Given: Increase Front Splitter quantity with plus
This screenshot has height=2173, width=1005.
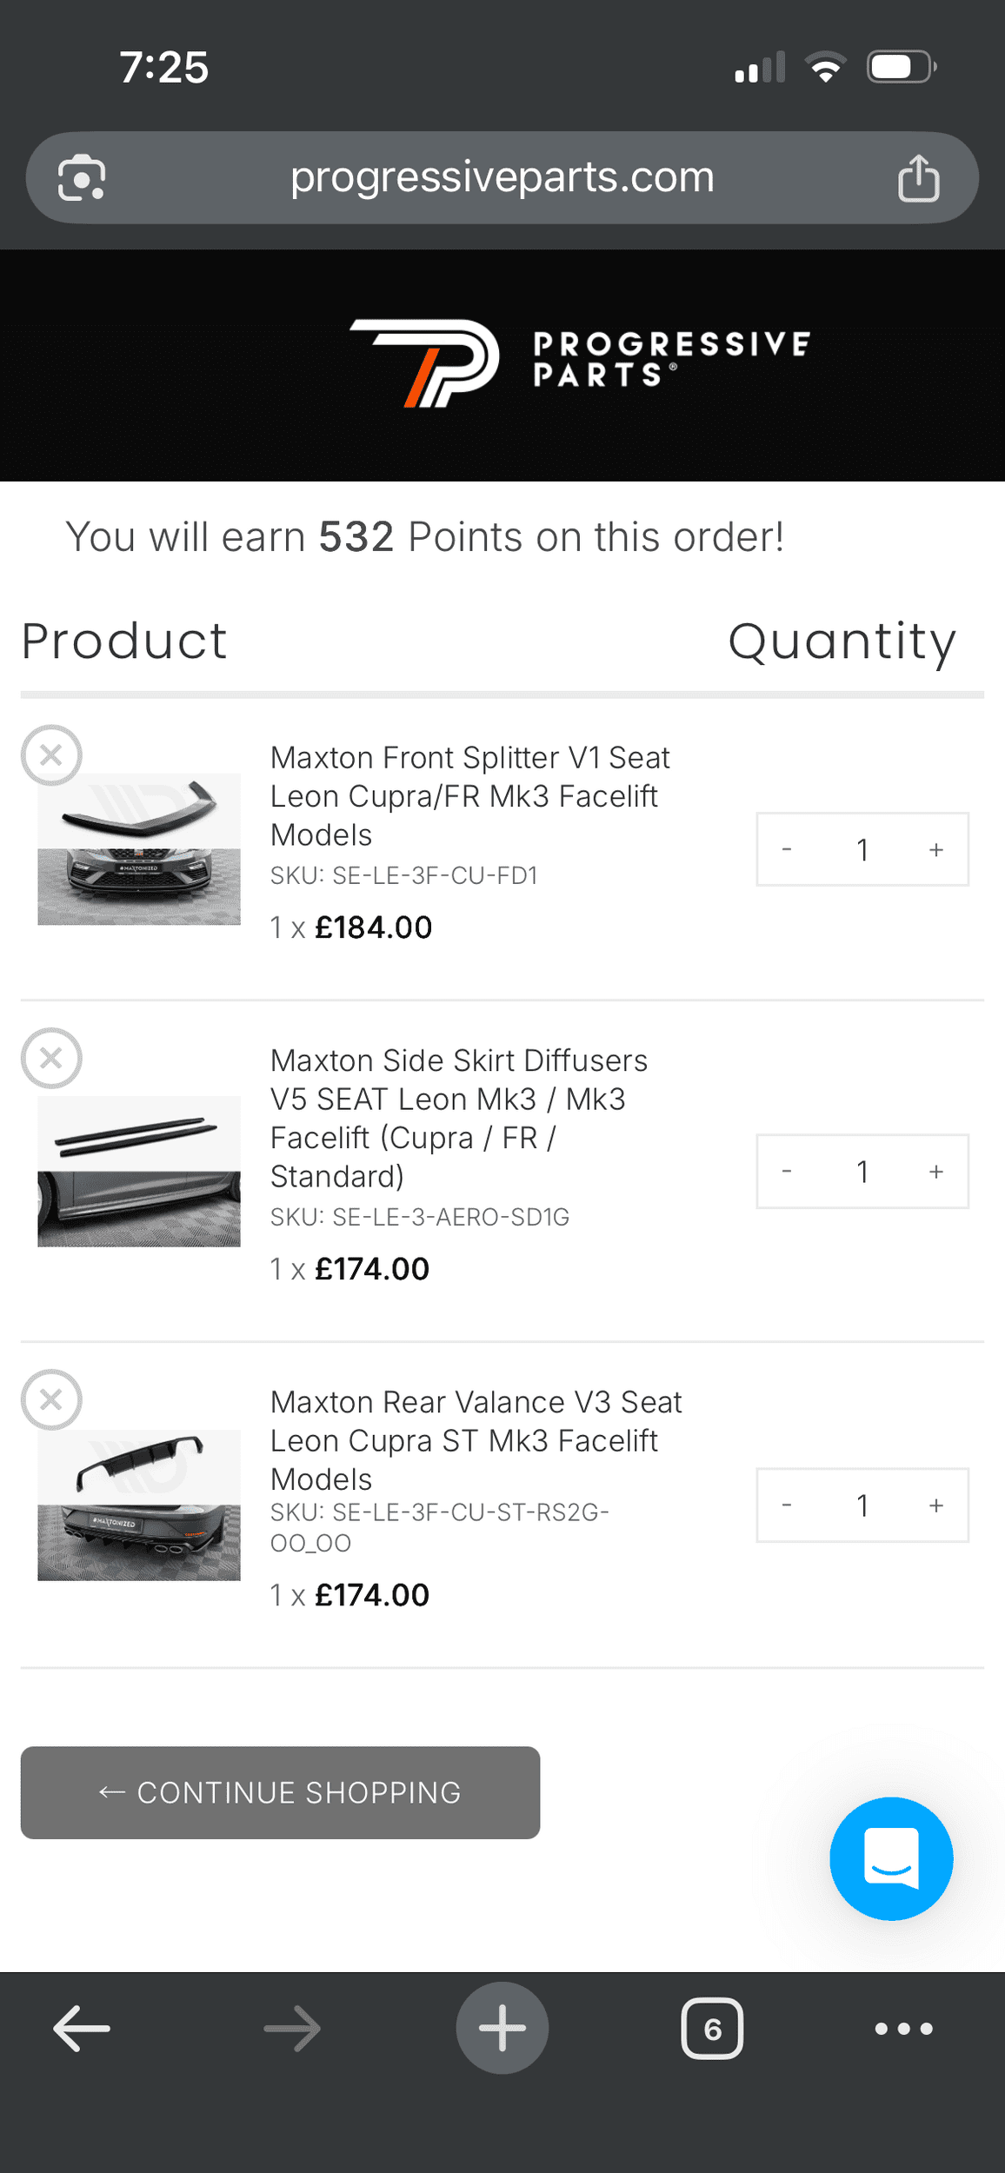Looking at the screenshot, I should pos(936,849).
